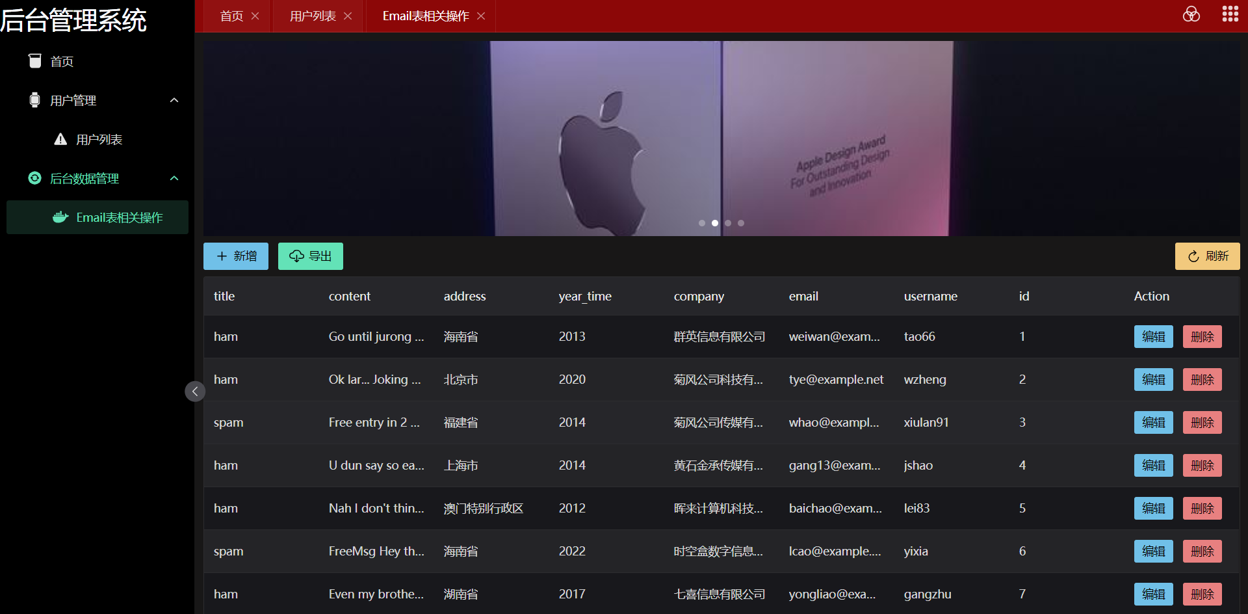Open the apps grid icon in header

[x=1230, y=14]
